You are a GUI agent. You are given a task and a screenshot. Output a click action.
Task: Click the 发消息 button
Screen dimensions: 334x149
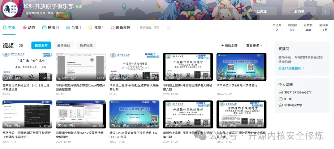point(299,11)
